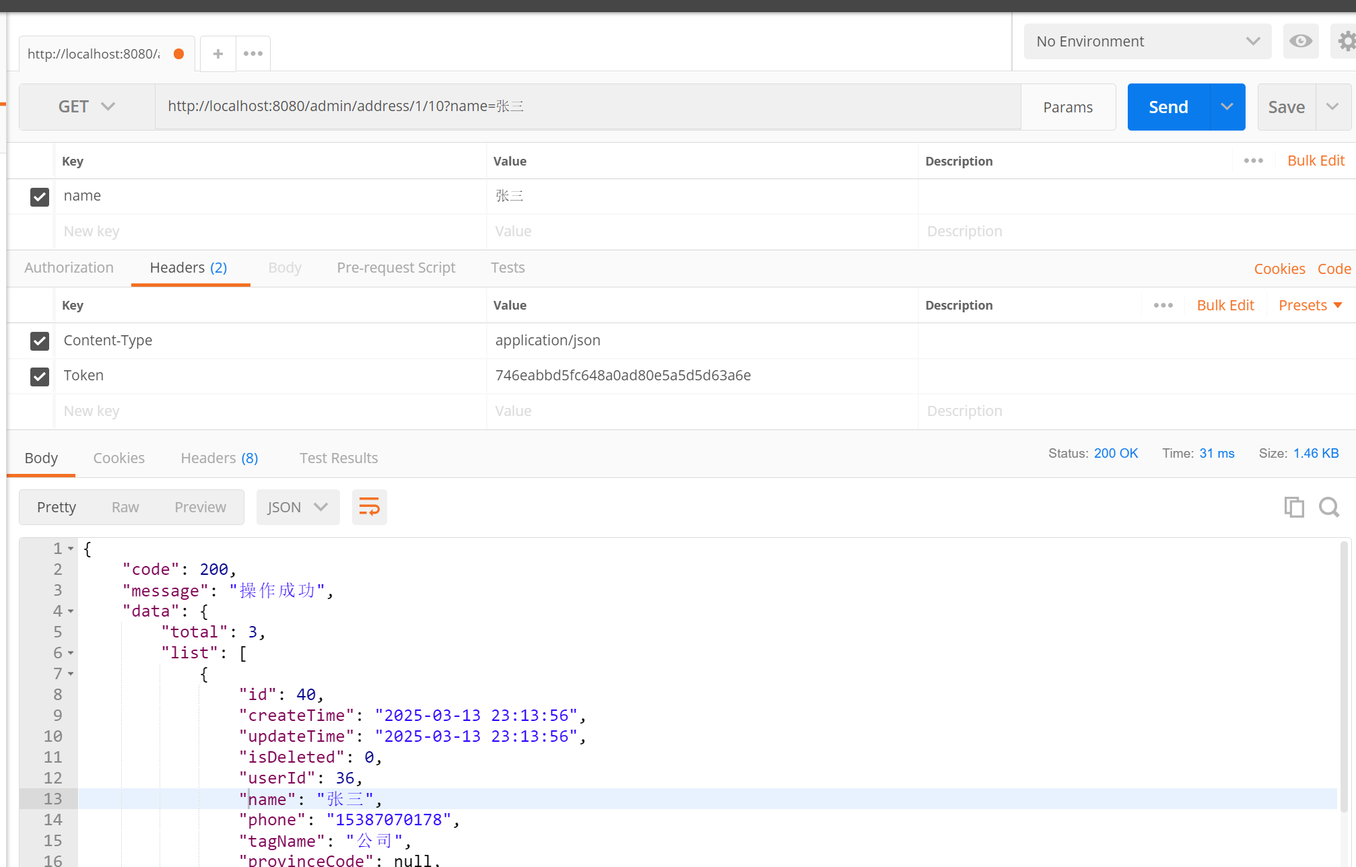Click the localhost:8080 request tab

(x=107, y=54)
